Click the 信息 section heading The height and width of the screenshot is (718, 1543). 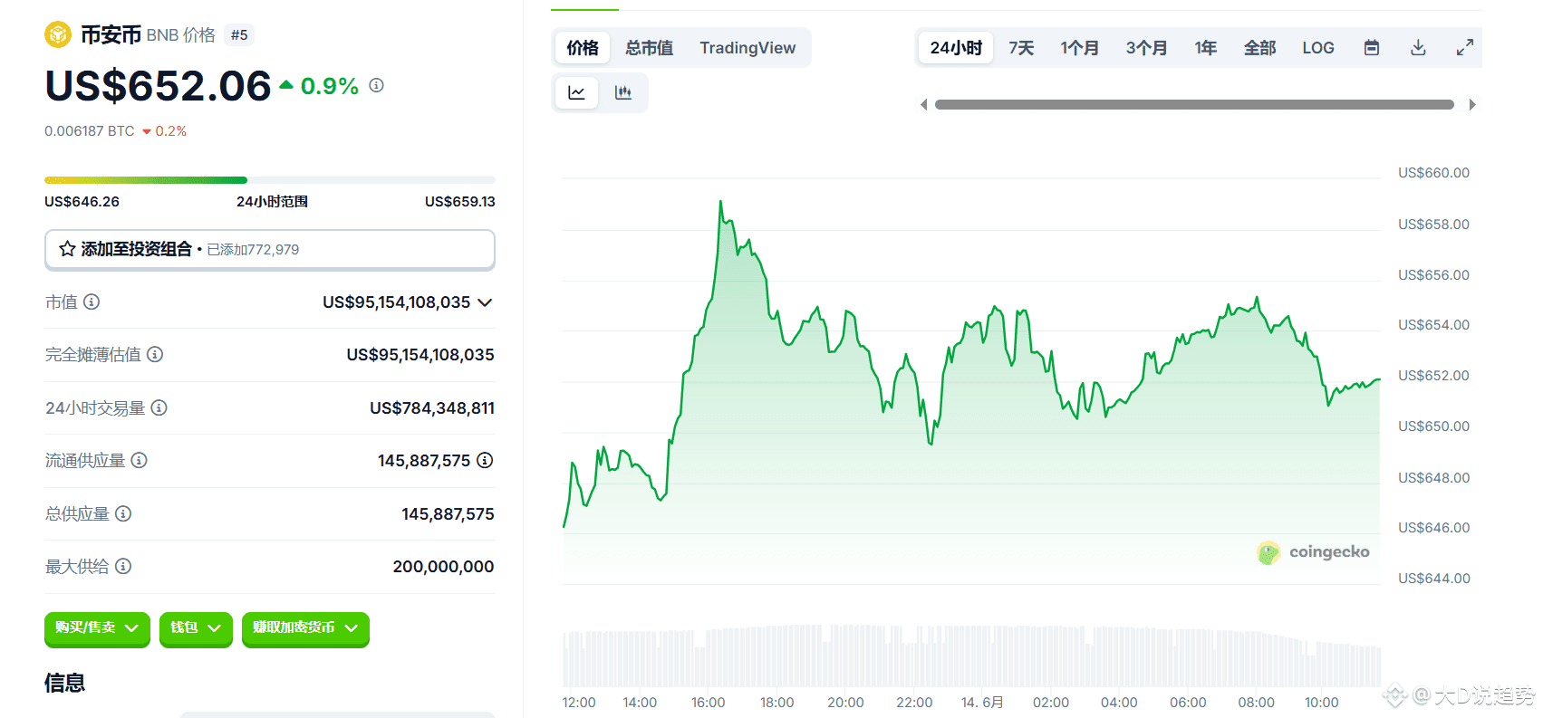click(64, 683)
